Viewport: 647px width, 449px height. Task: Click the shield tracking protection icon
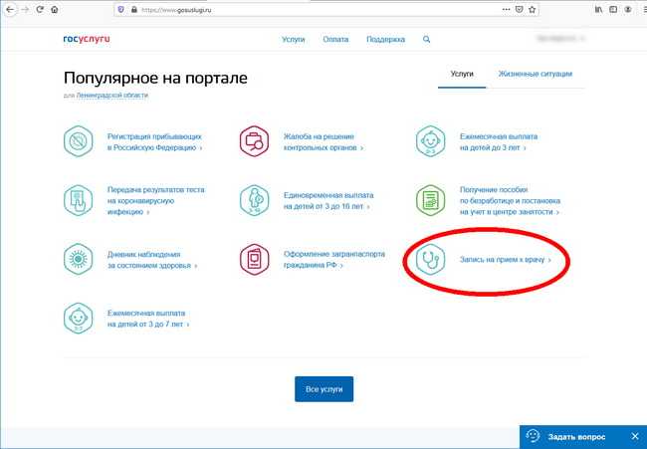pyautogui.click(x=120, y=10)
